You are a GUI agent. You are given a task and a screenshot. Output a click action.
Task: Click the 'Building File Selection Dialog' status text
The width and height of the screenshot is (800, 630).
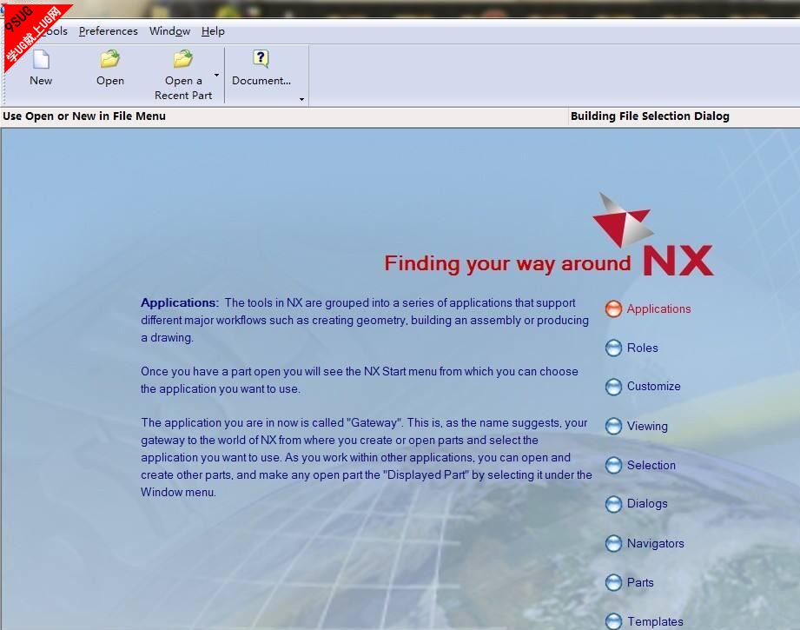650,116
